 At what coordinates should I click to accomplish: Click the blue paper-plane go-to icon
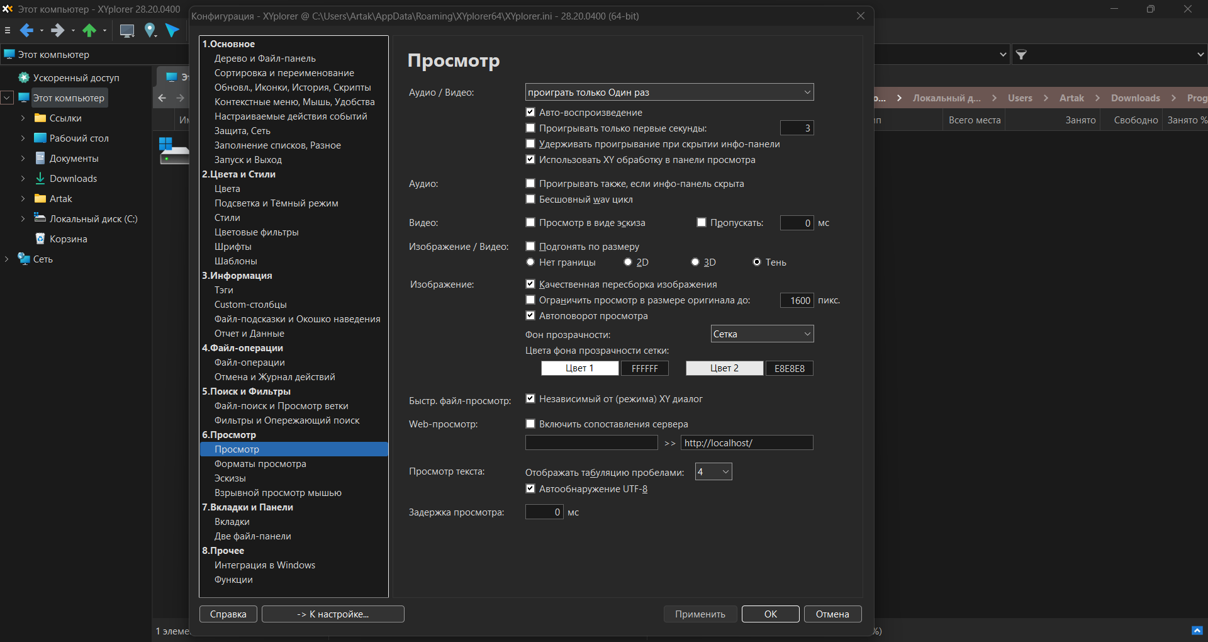click(x=172, y=30)
